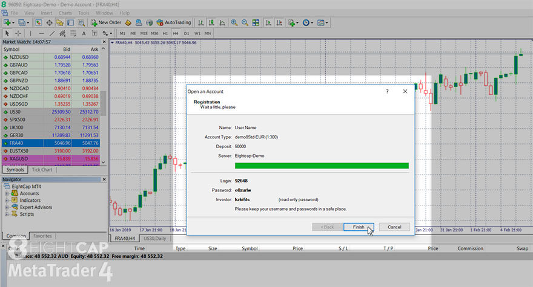
Task: Click the ? help button in dialog
Action: point(387,91)
